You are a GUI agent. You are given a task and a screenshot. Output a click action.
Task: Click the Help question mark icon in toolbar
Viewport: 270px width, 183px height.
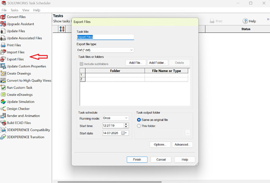(x=245, y=21)
